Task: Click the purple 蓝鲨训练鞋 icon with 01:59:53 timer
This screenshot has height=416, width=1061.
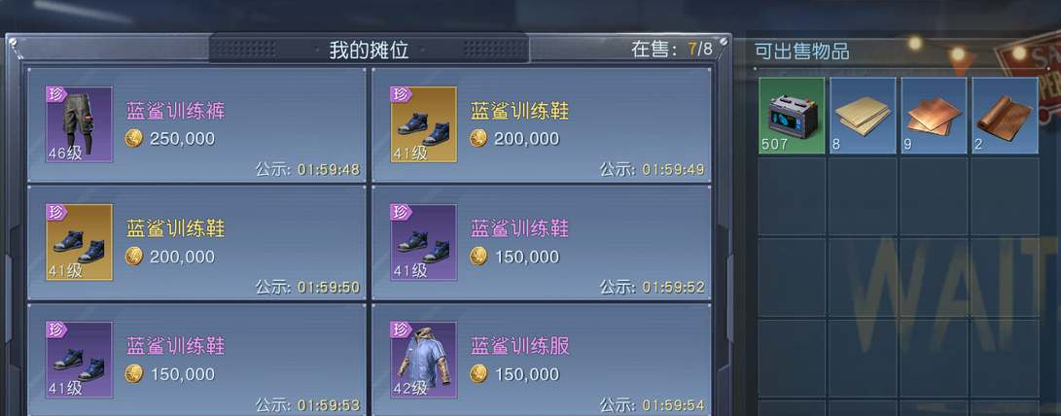Action: [79, 360]
